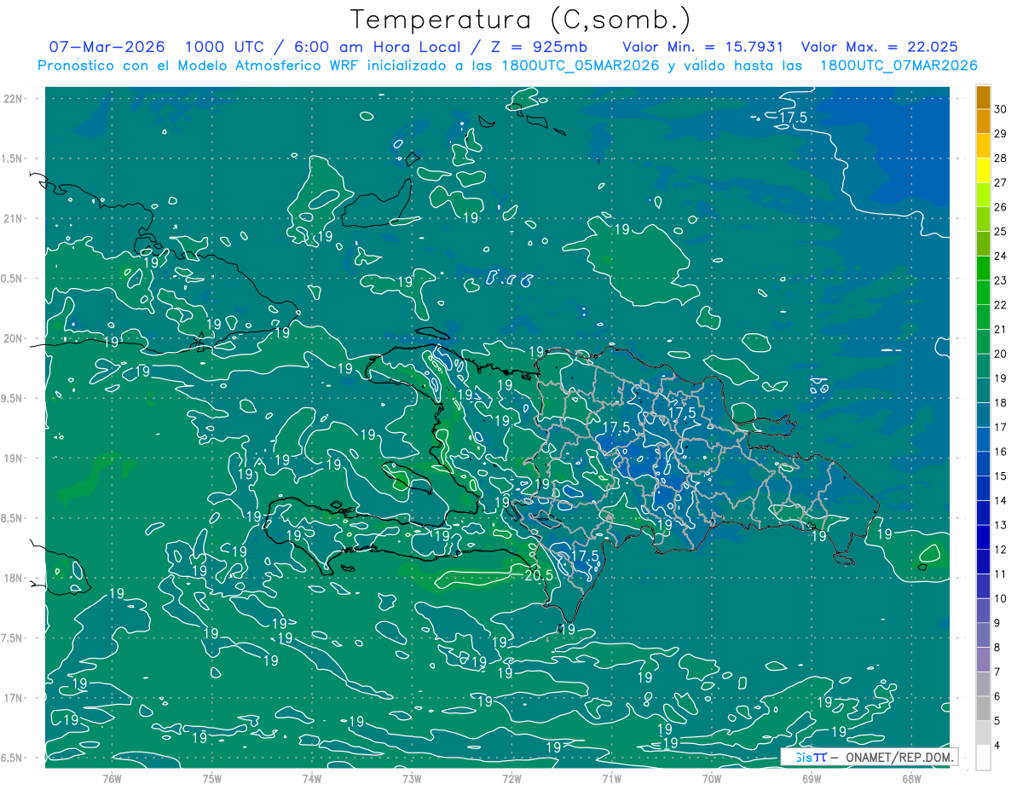Click the color scale value '21'
The image size is (1023, 790).
click(x=1001, y=330)
